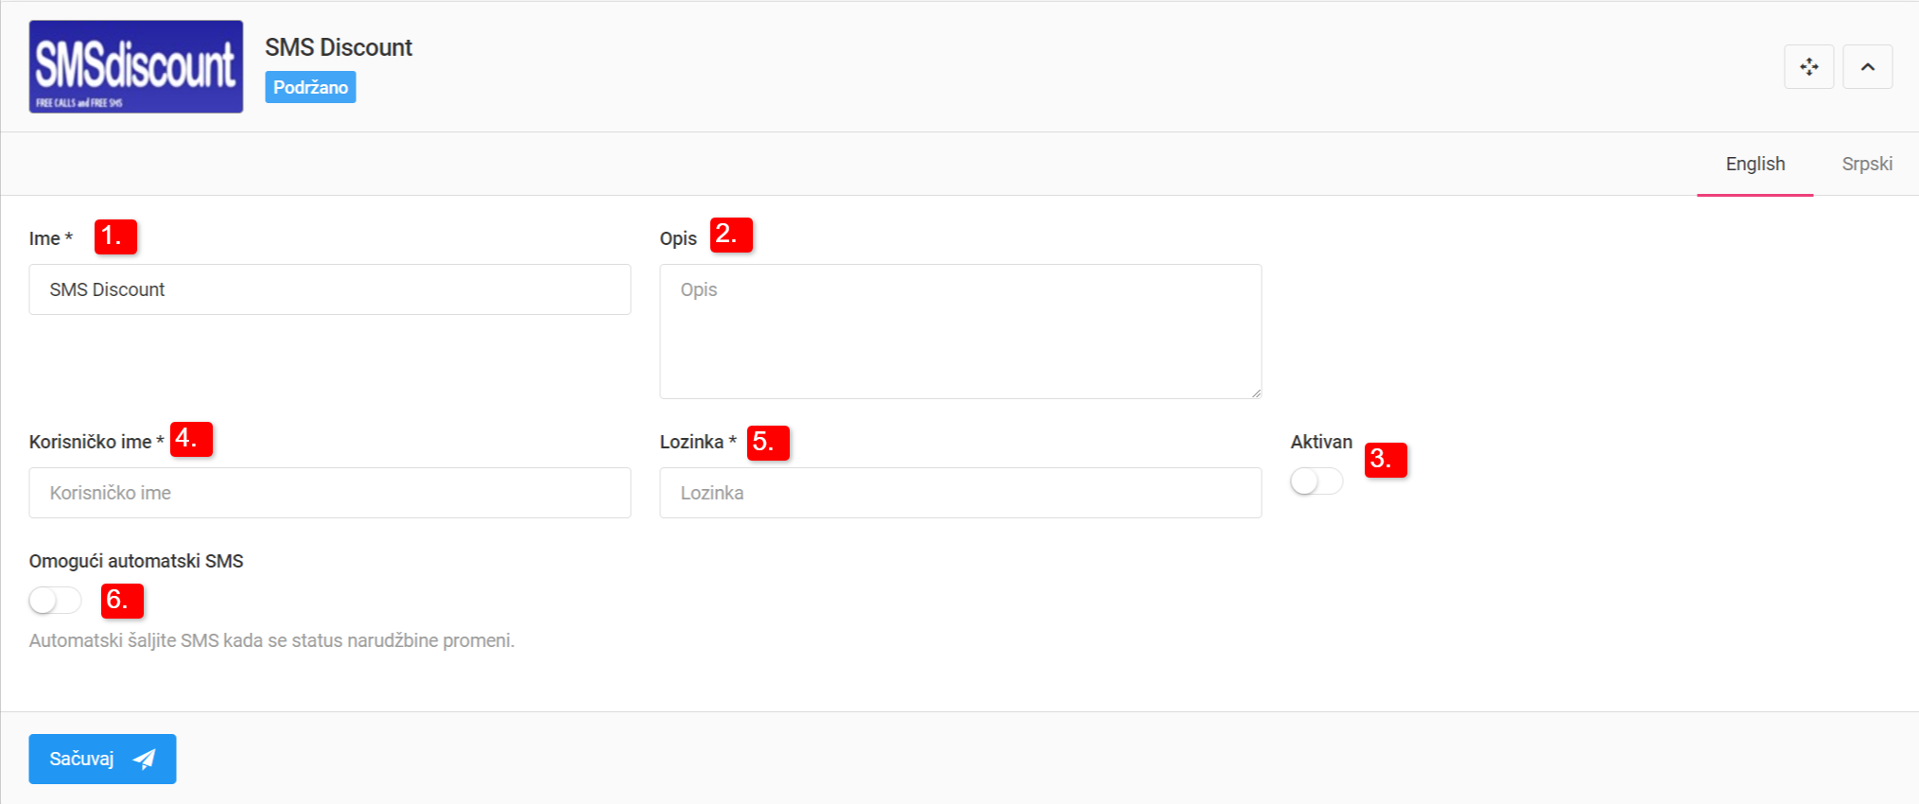Screen dimensions: 1919x804
Task: Click red marker number 5
Action: coord(768,443)
